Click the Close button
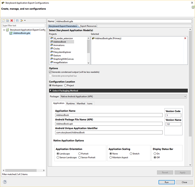 (184, 182)
